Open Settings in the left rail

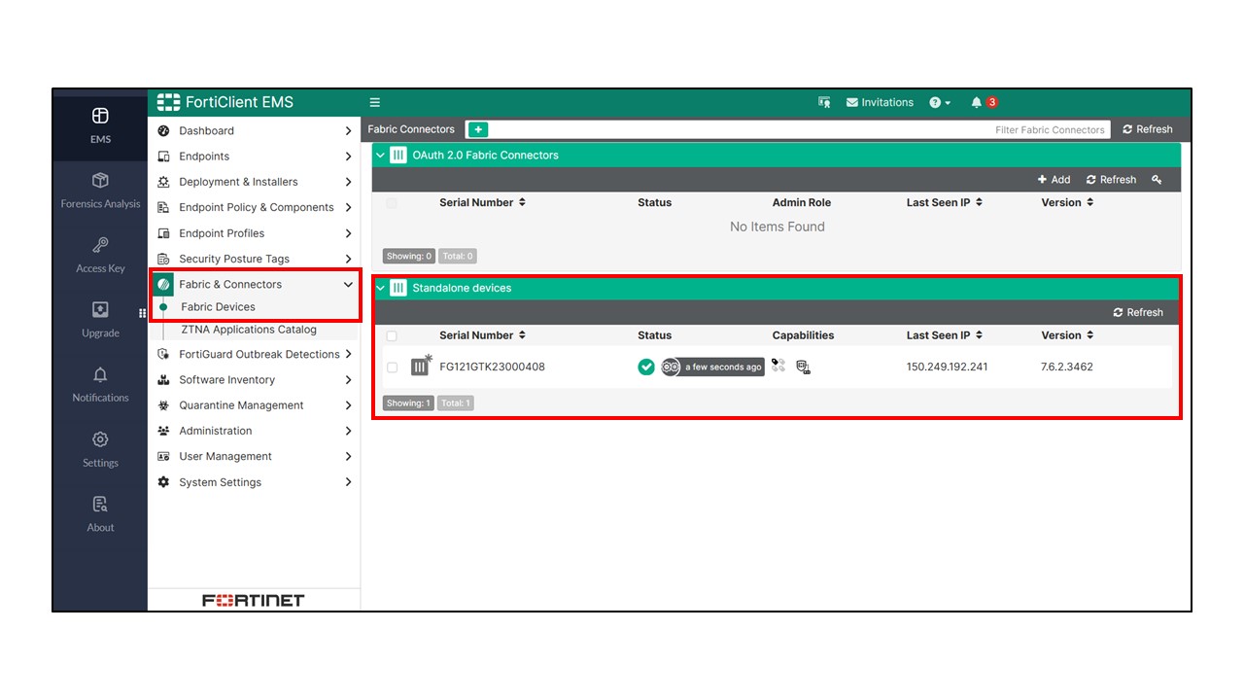point(100,449)
